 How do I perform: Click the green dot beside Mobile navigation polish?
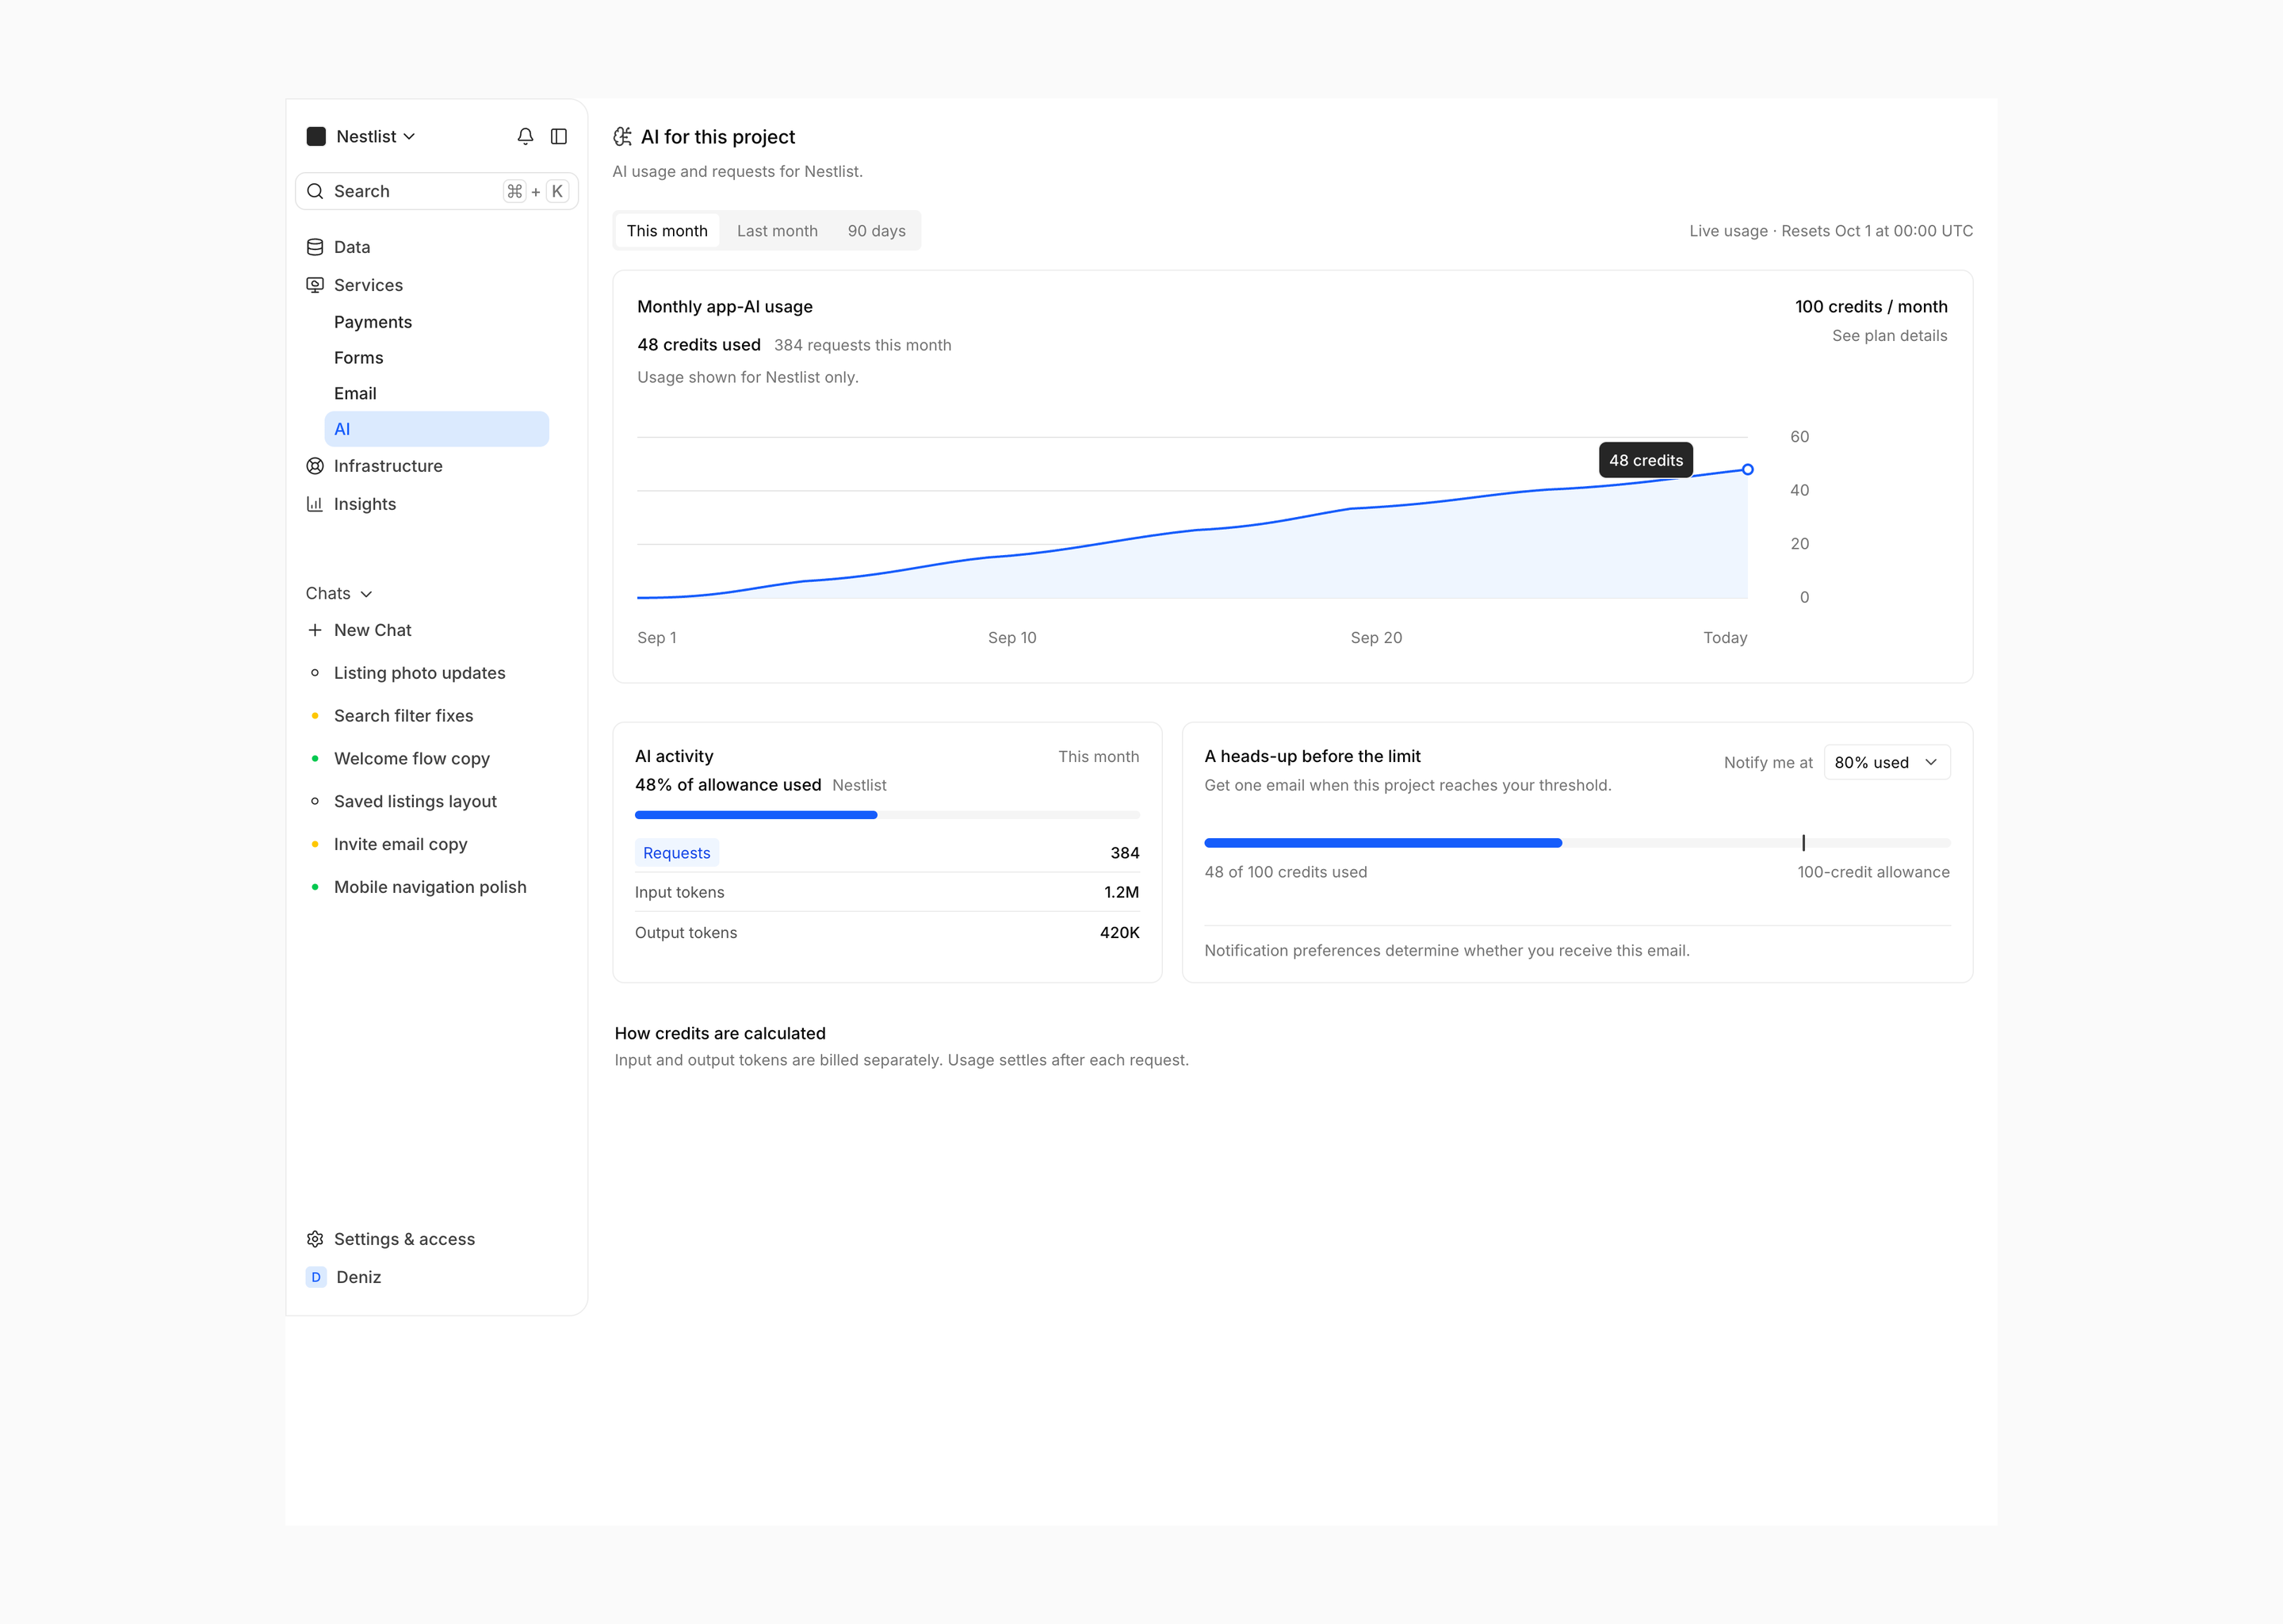(315, 887)
